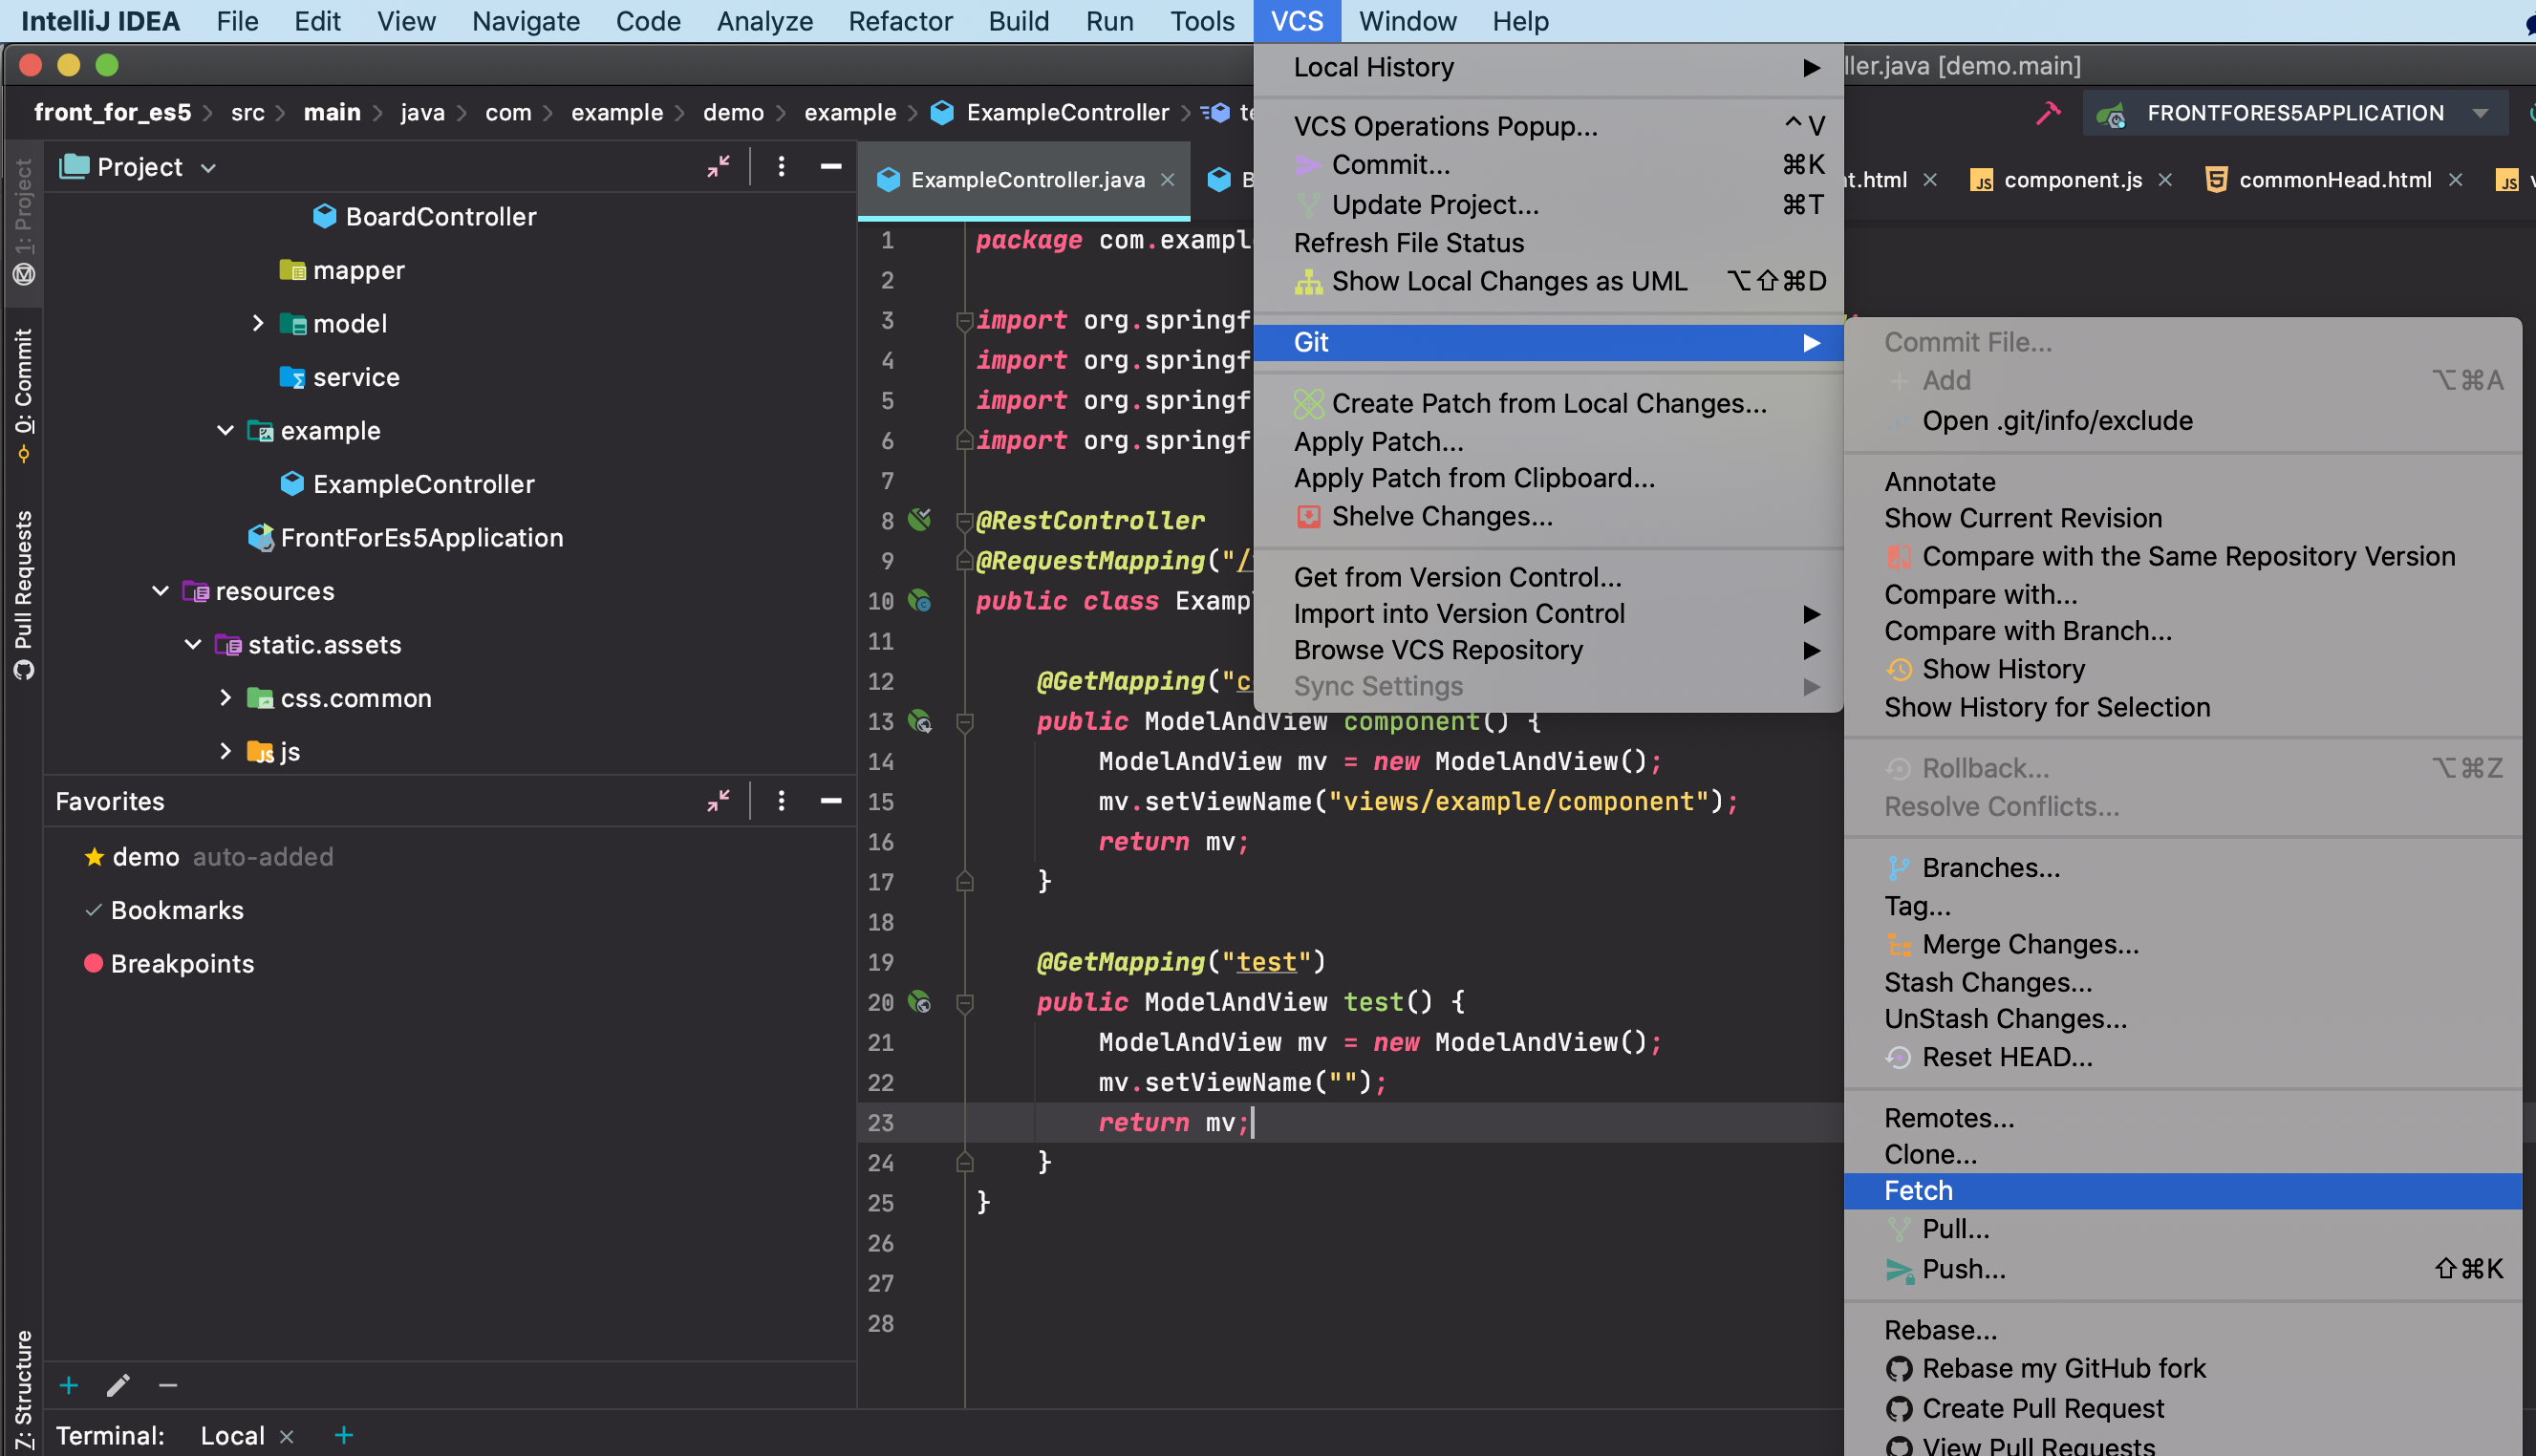Collapse all in Favorites panel
This screenshot has height=1456, width=2536.
point(718,801)
